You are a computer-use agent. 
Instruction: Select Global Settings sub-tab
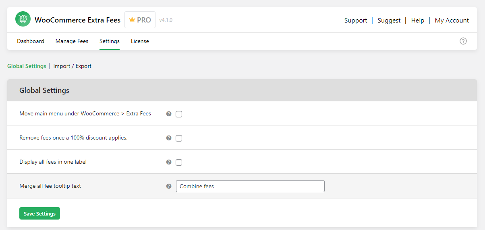[x=27, y=66]
